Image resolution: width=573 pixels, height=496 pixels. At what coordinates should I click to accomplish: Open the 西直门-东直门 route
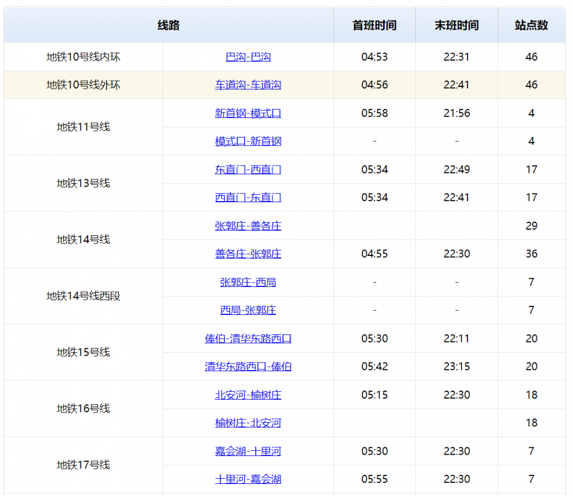pyautogui.click(x=248, y=198)
